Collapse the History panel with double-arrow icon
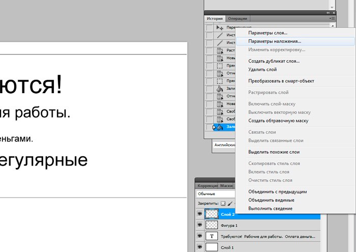This screenshot has width=356, height=252. (x=328, y=12)
